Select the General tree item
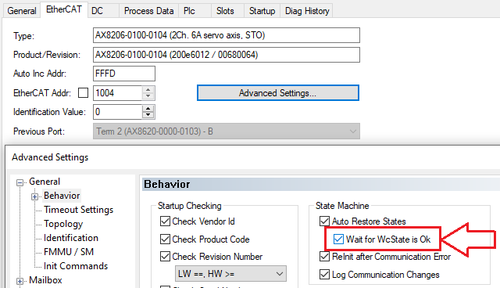Image resolution: width=500 pixels, height=288 pixels. coord(45,182)
